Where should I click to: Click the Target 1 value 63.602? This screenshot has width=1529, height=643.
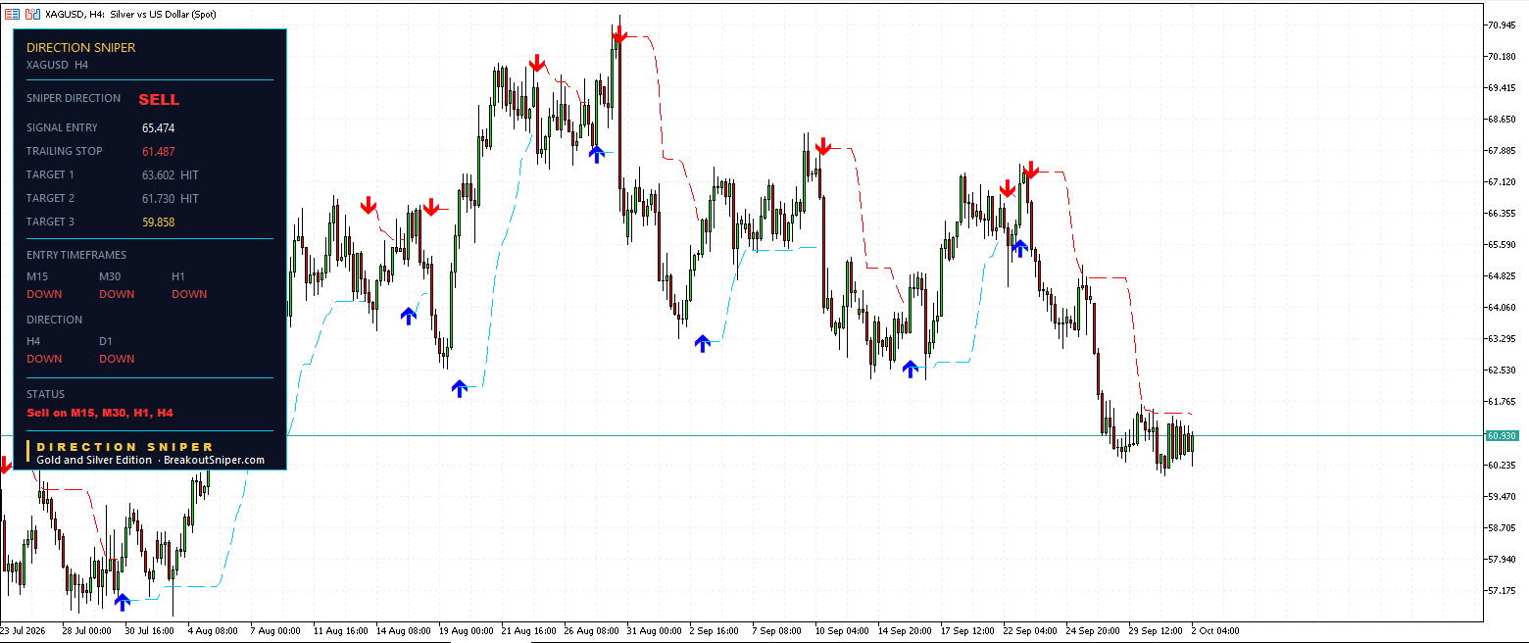click(x=159, y=174)
